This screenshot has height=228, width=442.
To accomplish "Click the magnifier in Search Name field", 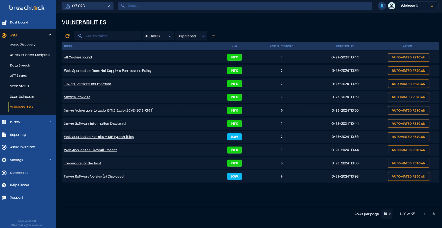I will [x=80, y=36].
